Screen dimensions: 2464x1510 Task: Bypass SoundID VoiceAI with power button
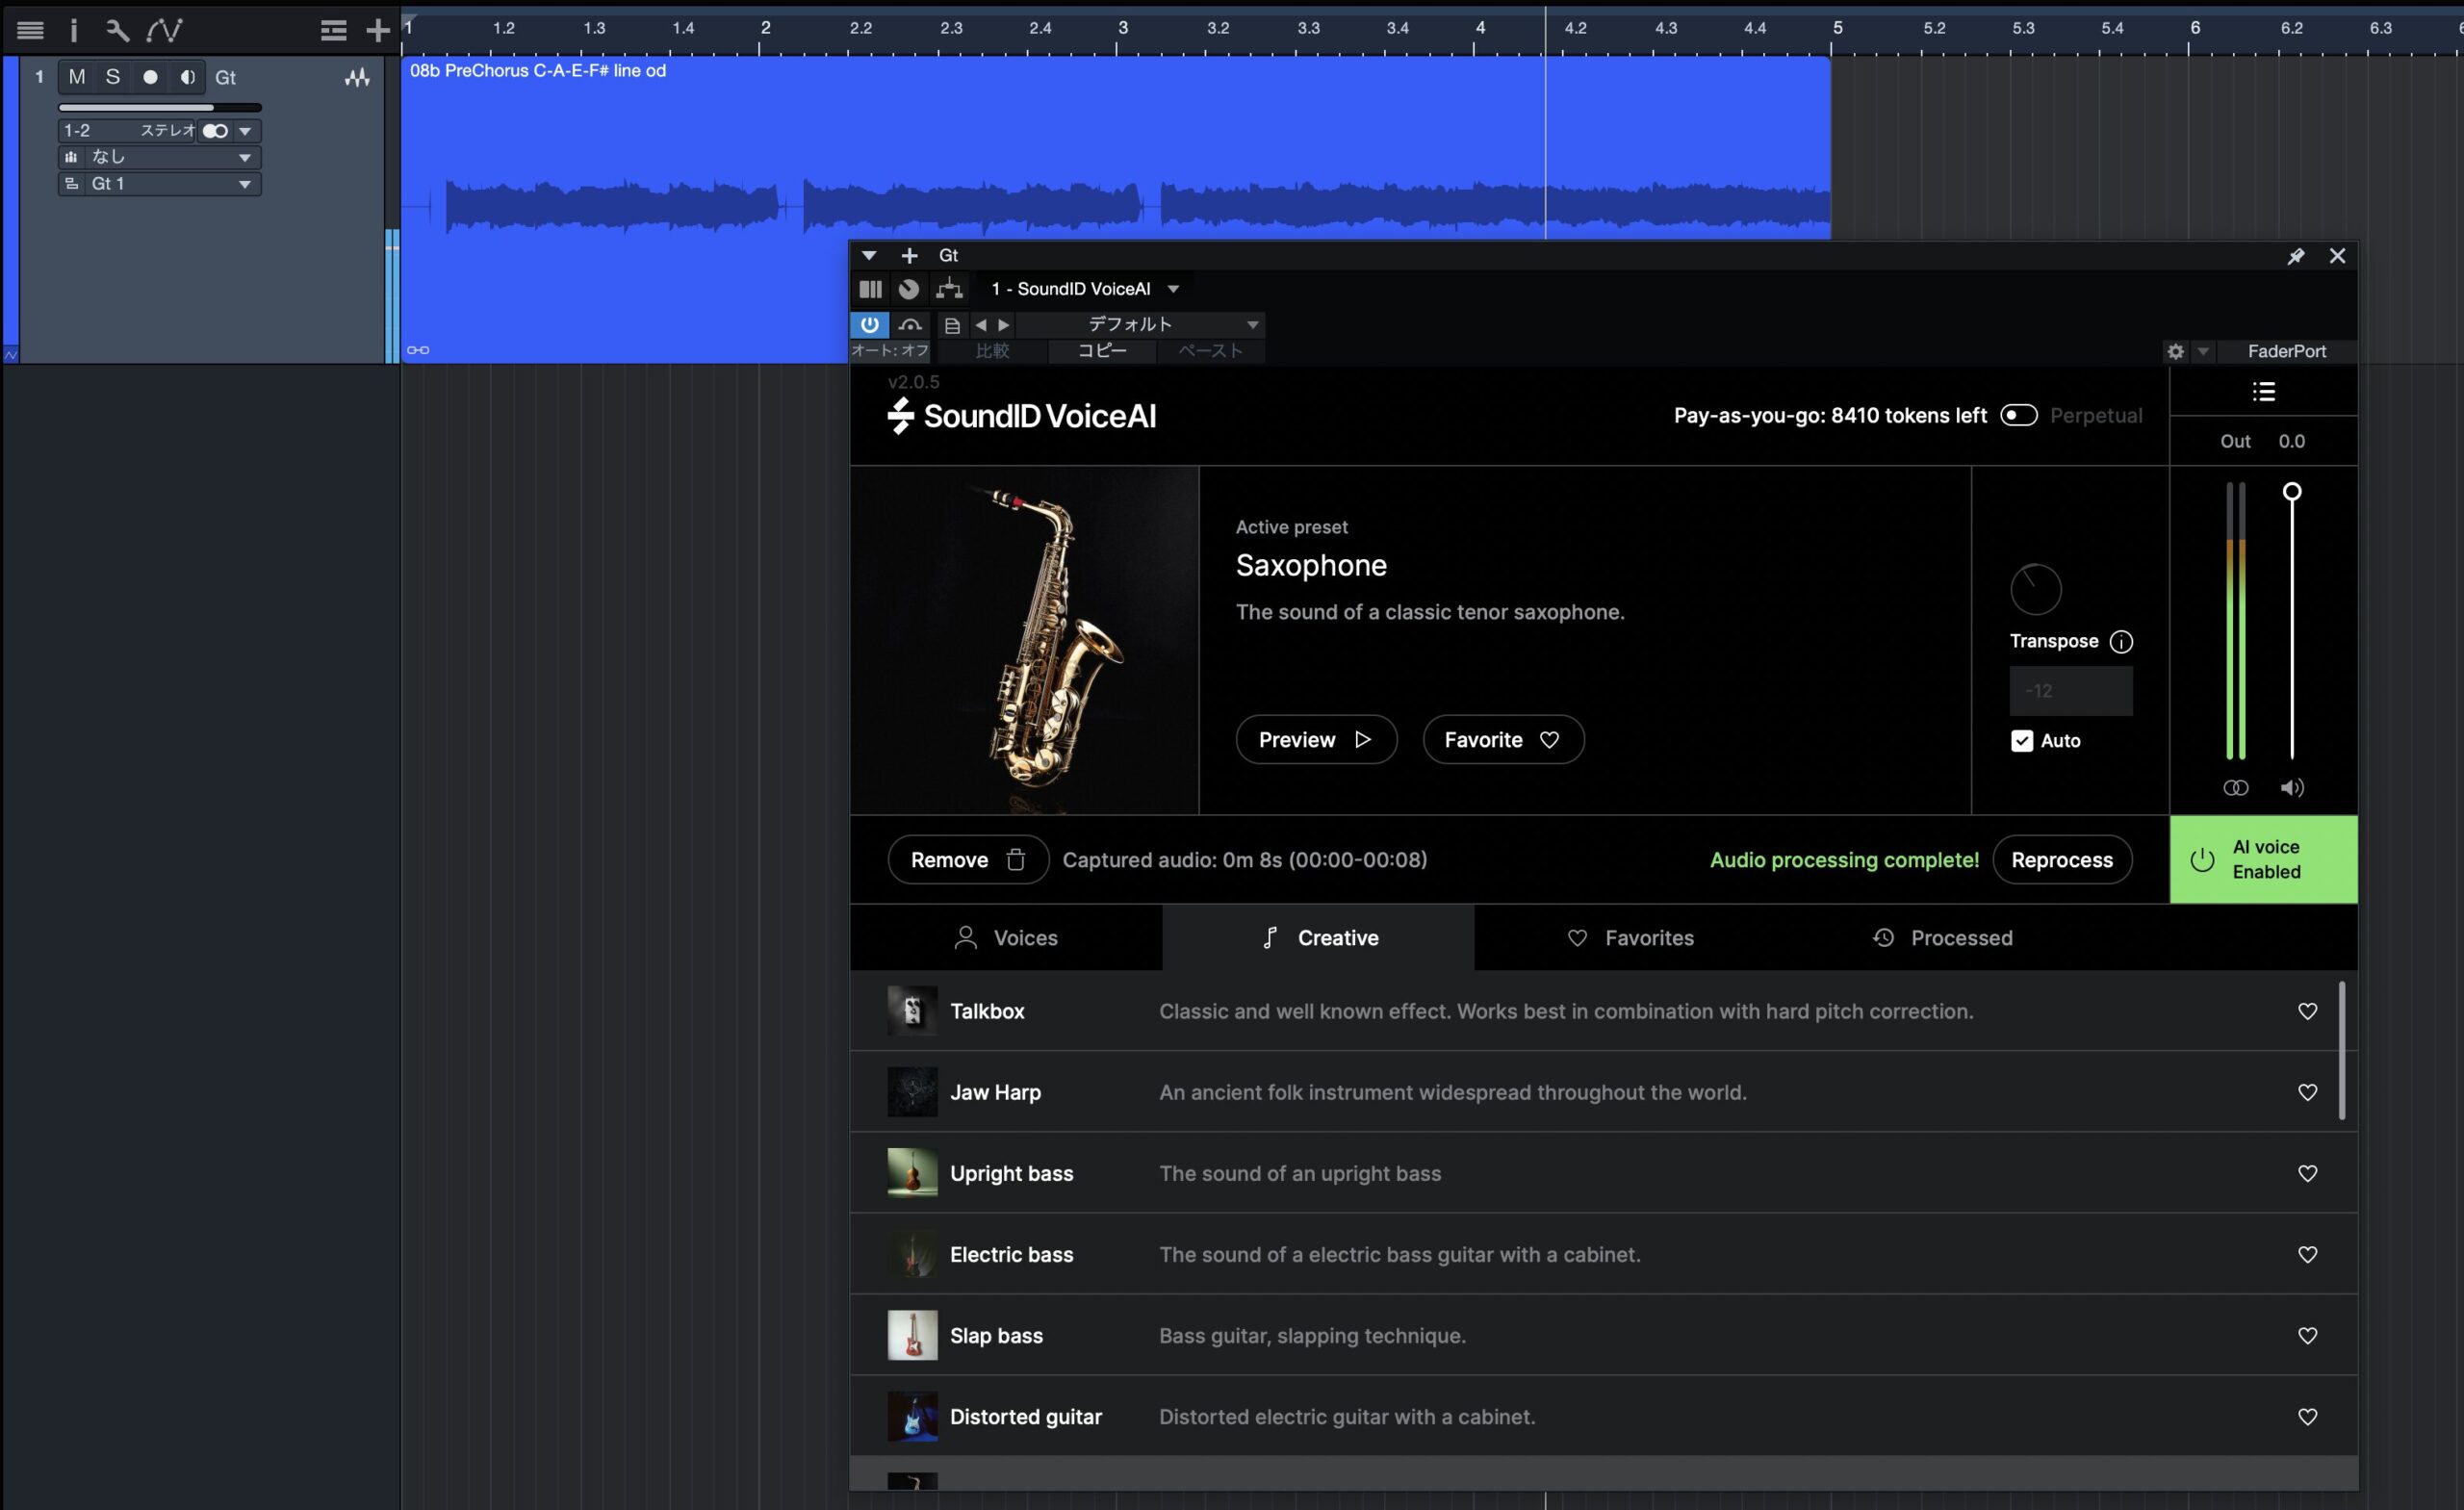click(869, 325)
